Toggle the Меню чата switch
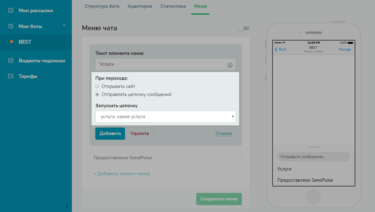Screen dimensions: 375x212 click(x=244, y=28)
